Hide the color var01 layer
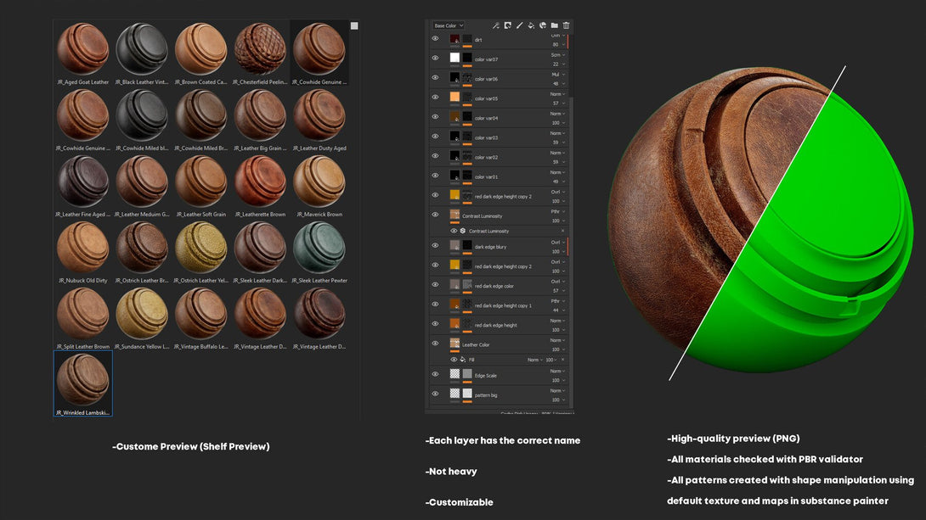Image resolution: width=926 pixels, height=520 pixels. (435, 175)
